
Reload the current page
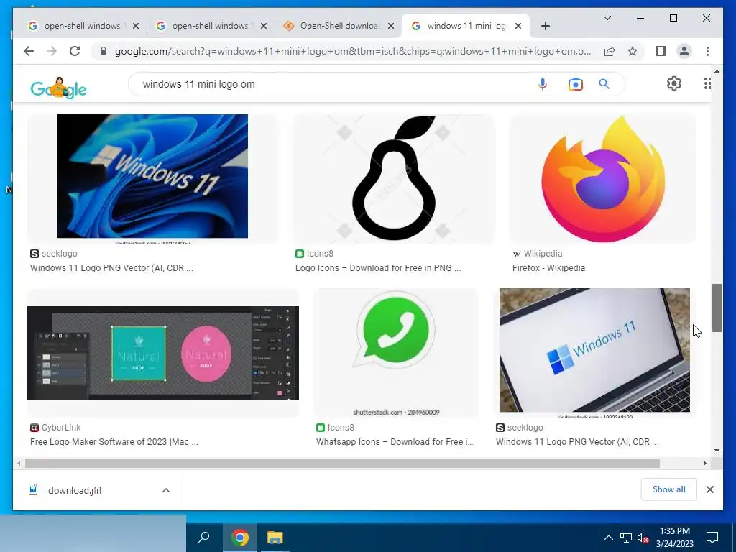tap(75, 51)
